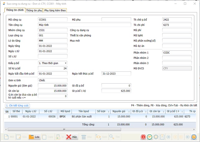Click the Mới new document icon

coord(9,137)
